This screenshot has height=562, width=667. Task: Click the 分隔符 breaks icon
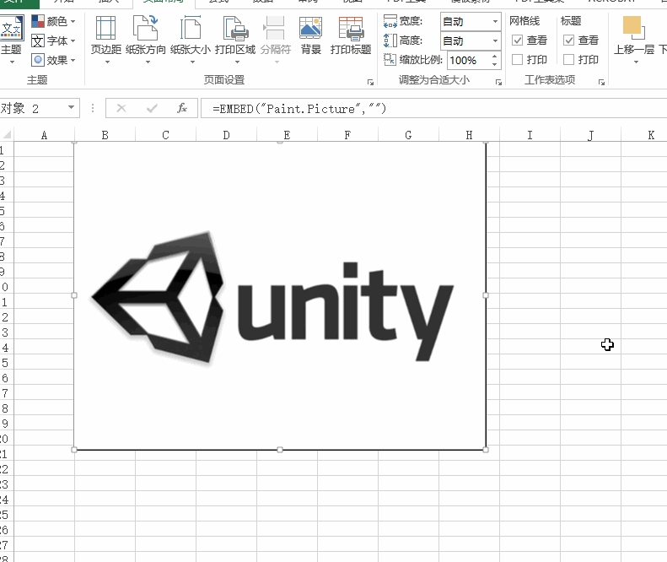pos(275,28)
